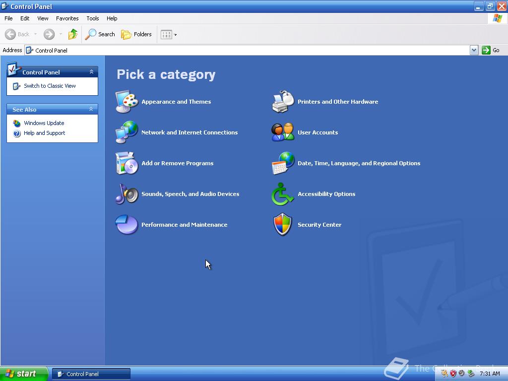Click the Search magnifier toolbar button
The width and height of the screenshot is (508, 381).
click(x=100, y=34)
